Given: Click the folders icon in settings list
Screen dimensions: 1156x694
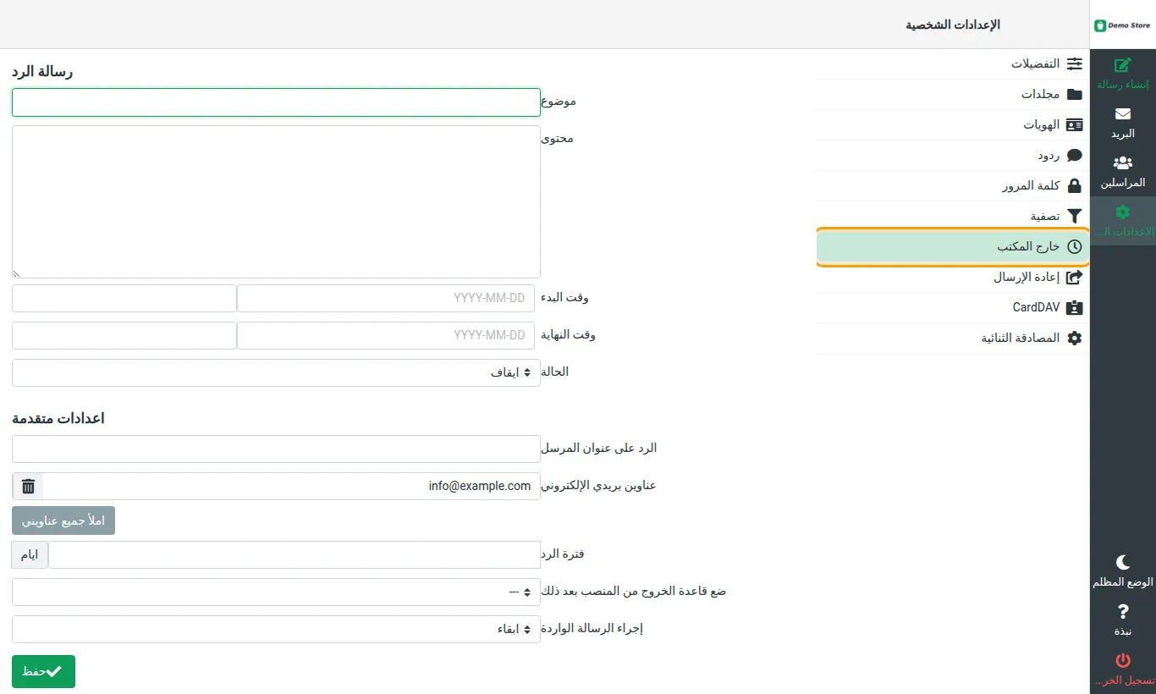Looking at the screenshot, I should pyautogui.click(x=1075, y=95).
